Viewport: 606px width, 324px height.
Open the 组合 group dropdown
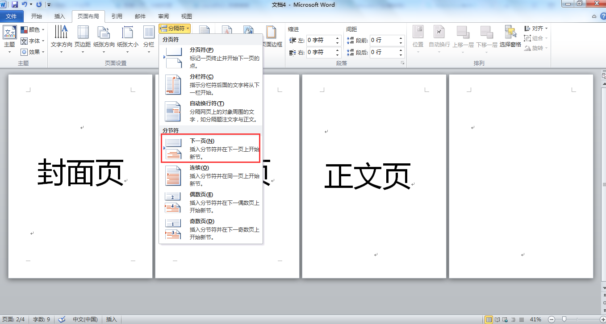[x=536, y=38]
